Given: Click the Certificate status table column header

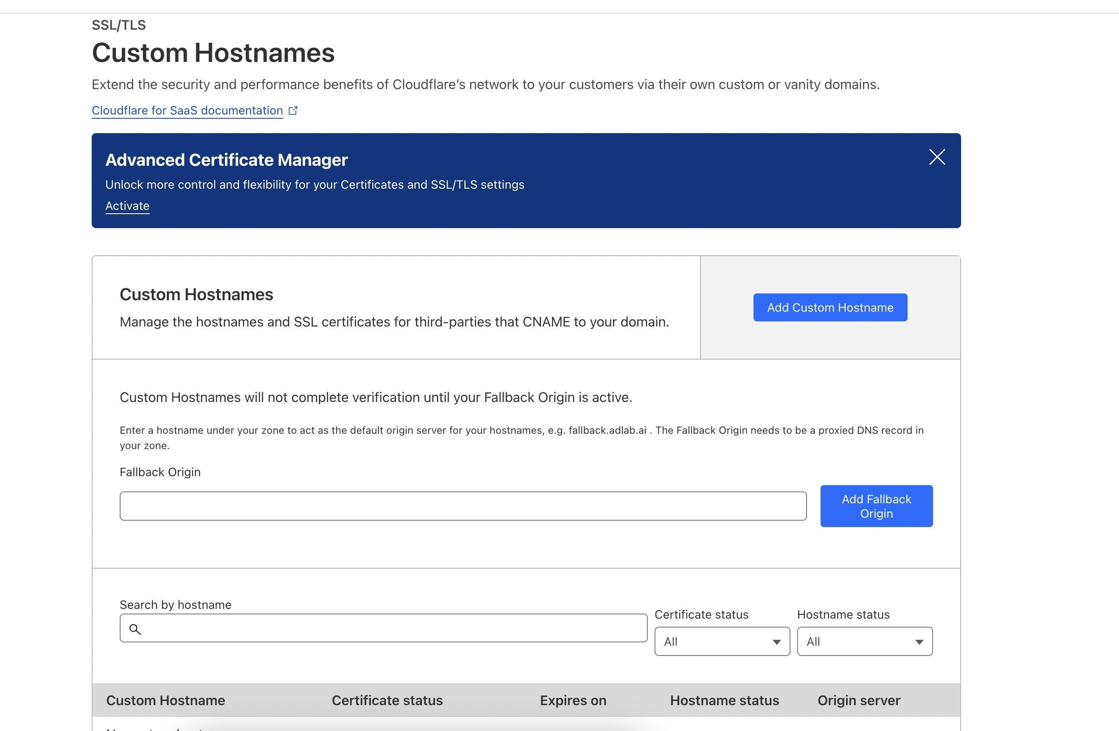Looking at the screenshot, I should pos(387,700).
